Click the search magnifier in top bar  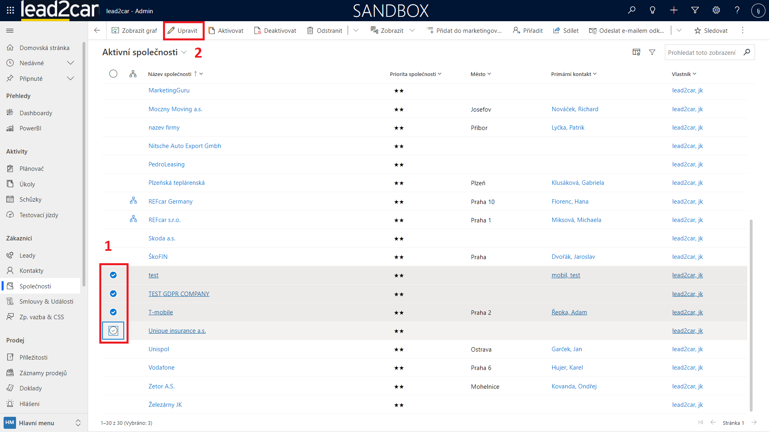[632, 10]
